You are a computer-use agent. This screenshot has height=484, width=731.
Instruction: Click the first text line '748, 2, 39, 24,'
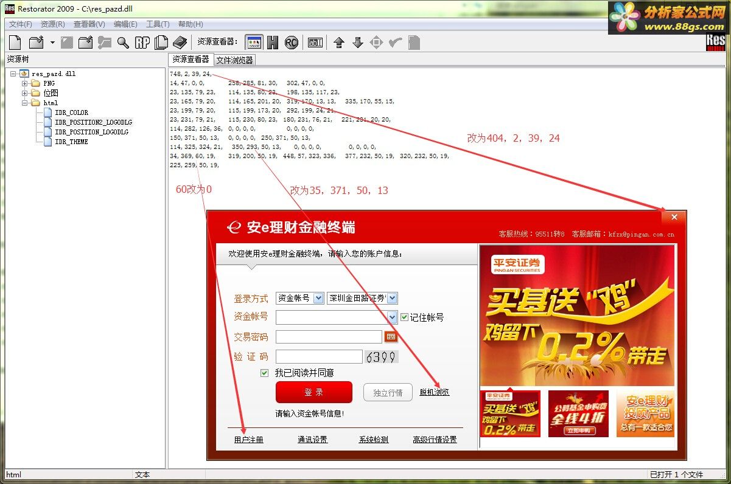191,74
